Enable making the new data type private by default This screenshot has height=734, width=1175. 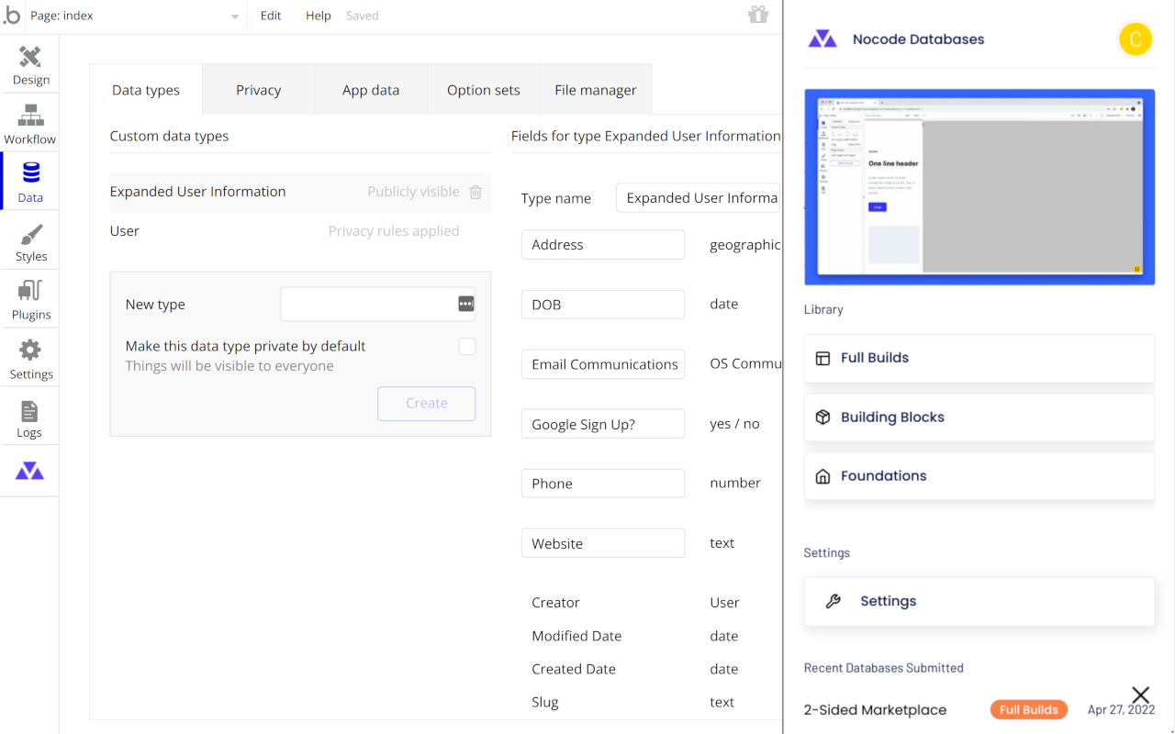(466, 346)
